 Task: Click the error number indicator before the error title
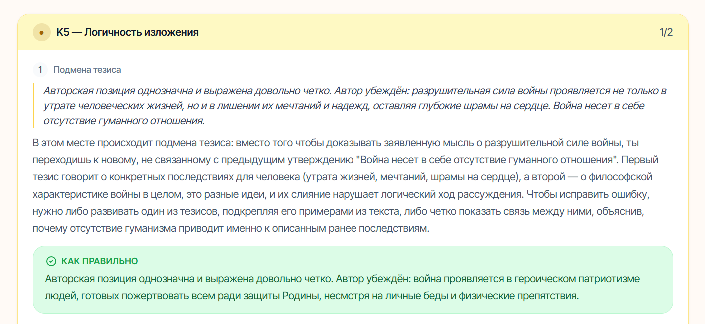click(40, 70)
